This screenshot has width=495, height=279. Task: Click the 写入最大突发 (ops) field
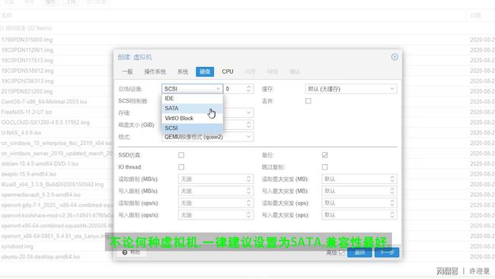359,215
